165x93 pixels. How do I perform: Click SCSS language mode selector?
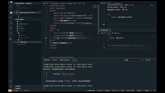(x=122, y=90)
